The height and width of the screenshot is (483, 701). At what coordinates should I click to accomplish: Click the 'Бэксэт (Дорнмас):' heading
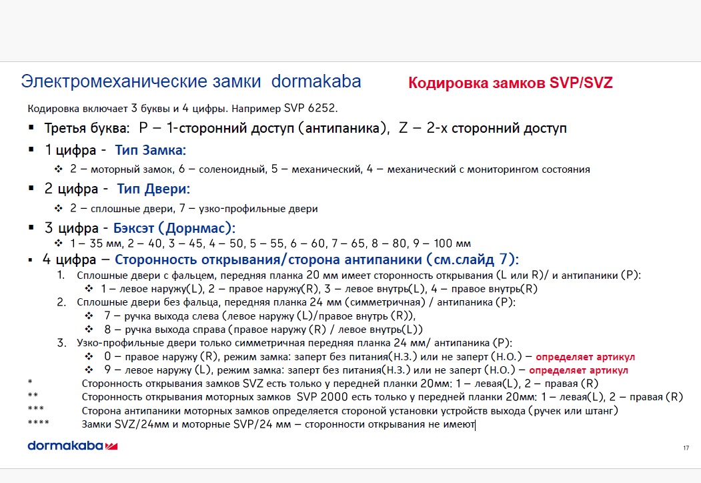[174, 227]
